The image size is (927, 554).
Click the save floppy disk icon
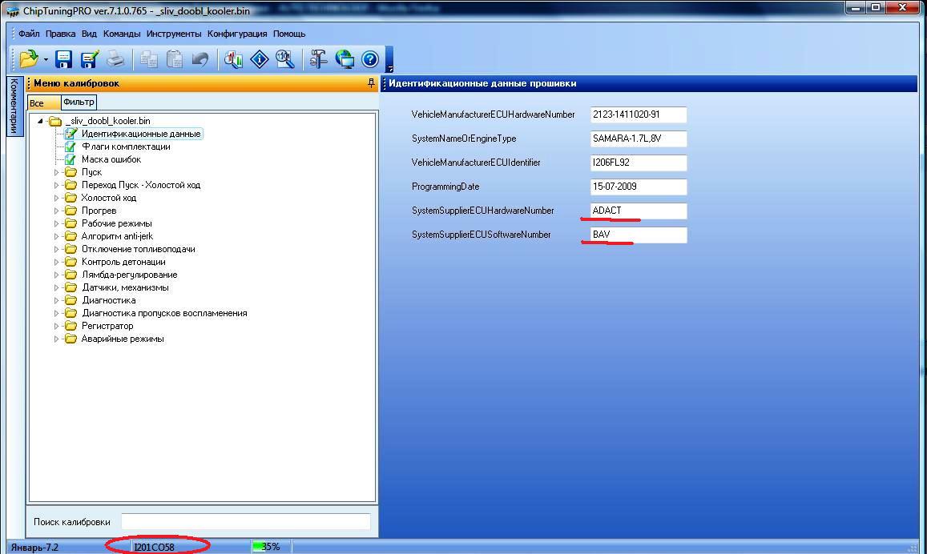63,59
